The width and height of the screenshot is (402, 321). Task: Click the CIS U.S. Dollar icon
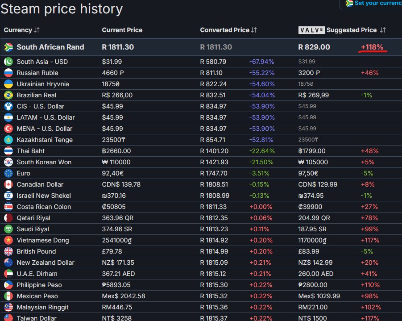8,107
